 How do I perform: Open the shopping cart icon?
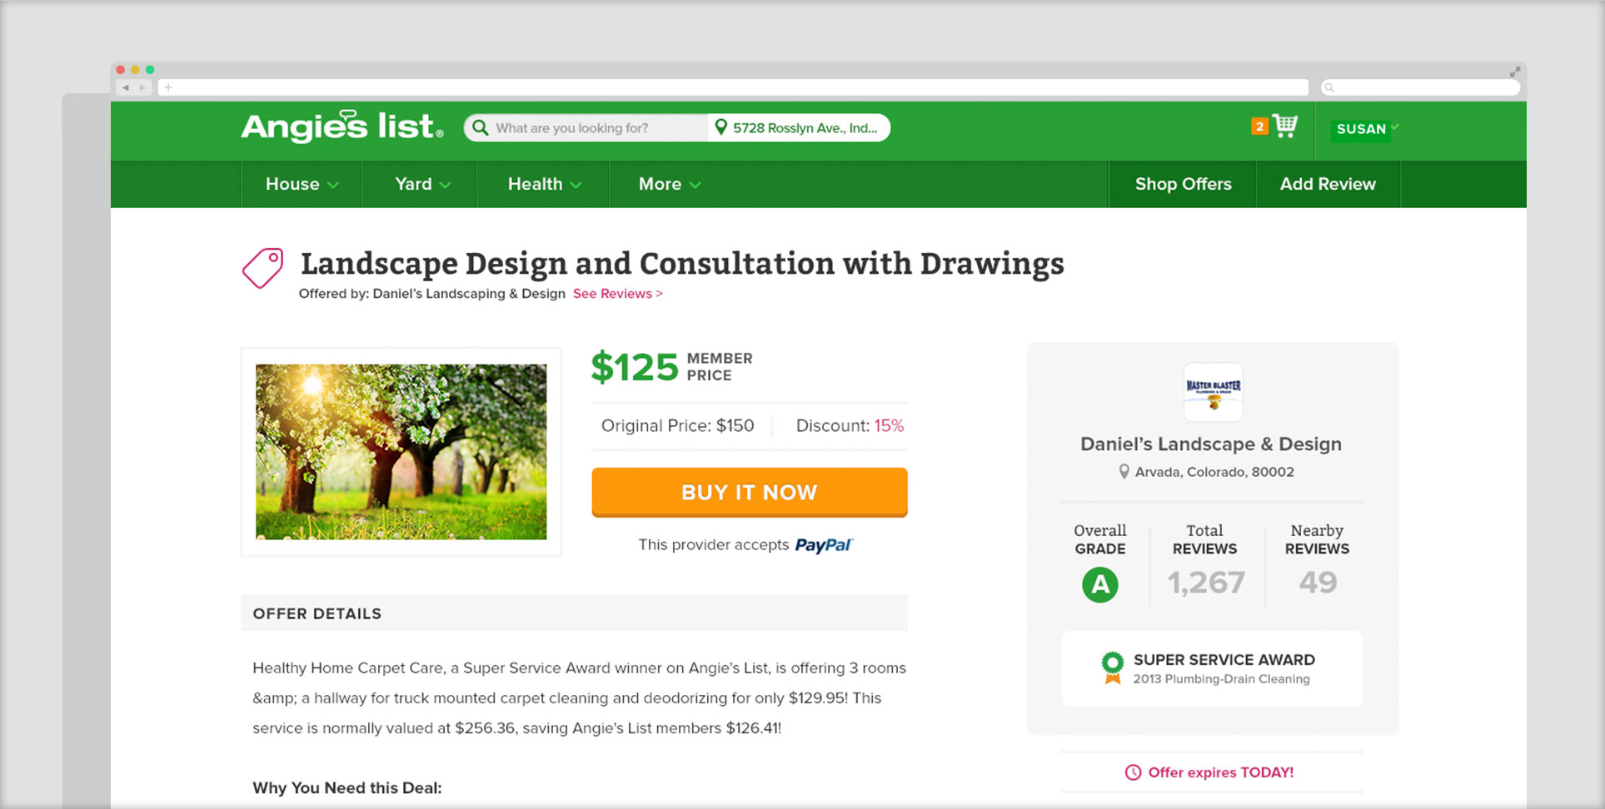click(1285, 126)
